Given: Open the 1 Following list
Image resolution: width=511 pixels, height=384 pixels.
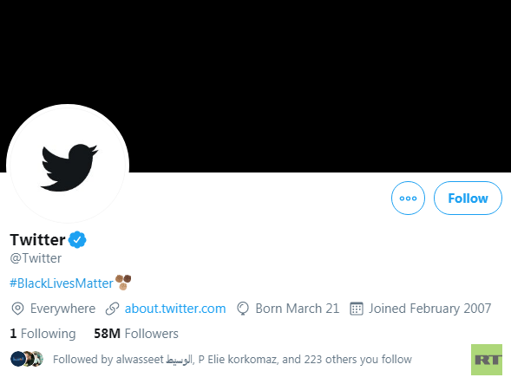Looking at the screenshot, I should (x=43, y=334).
